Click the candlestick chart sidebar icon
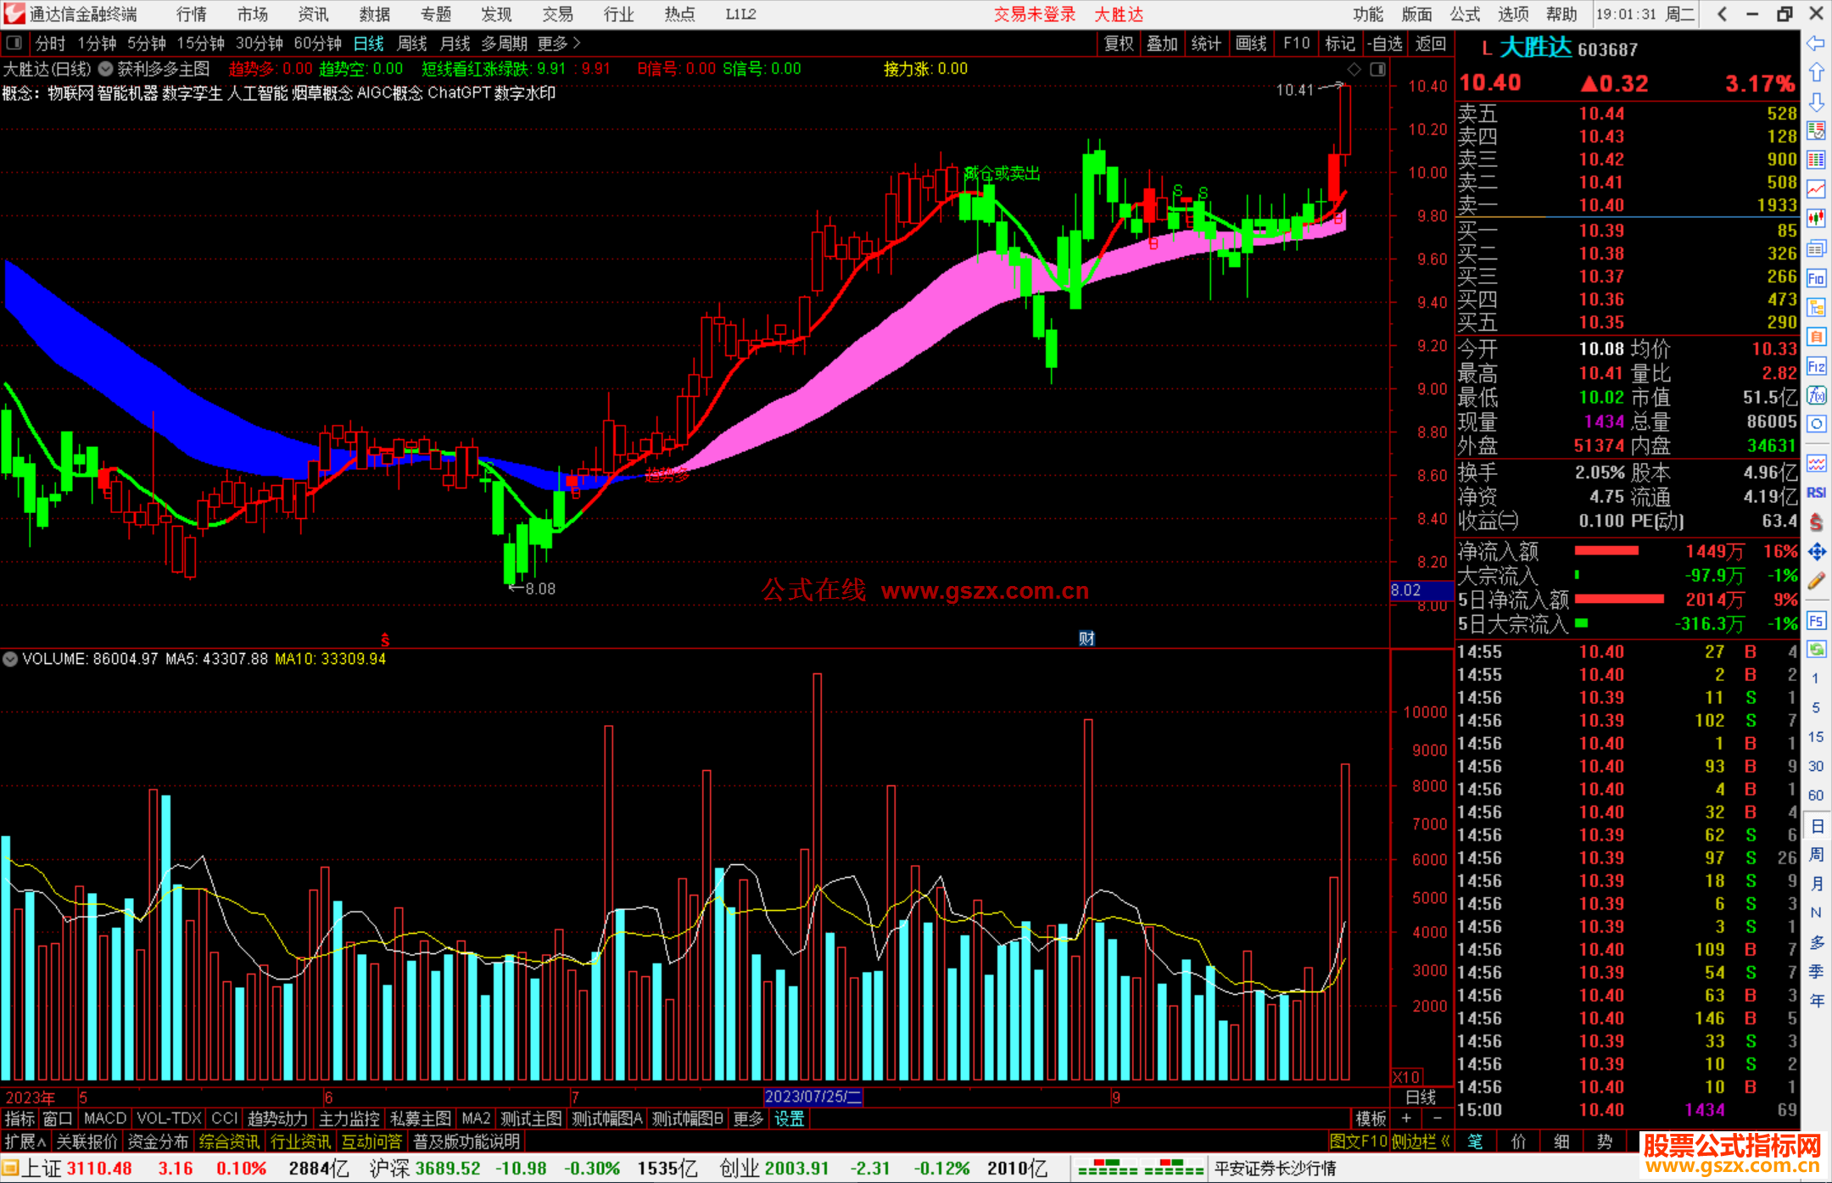The height and width of the screenshot is (1183, 1832). [x=1816, y=218]
